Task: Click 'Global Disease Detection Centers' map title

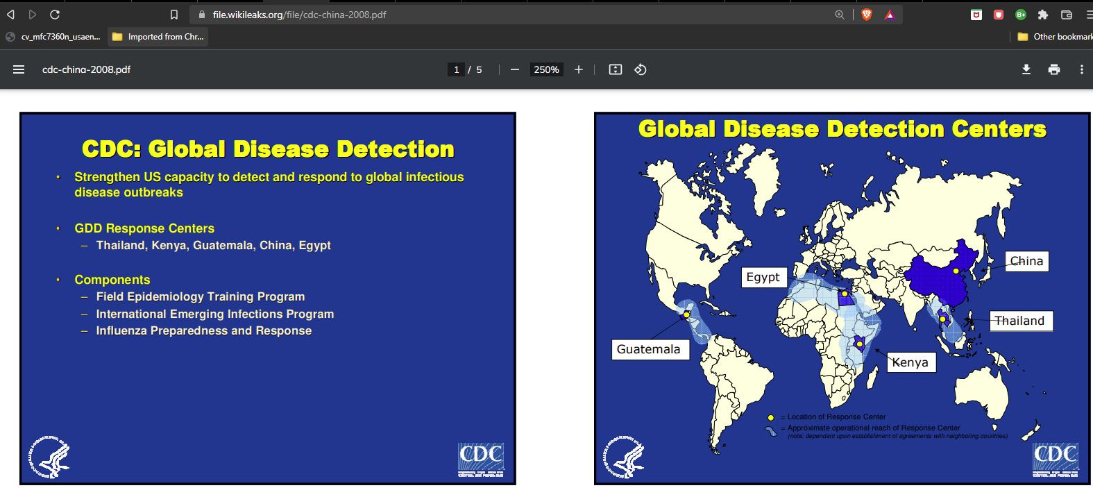Action: [x=842, y=129]
